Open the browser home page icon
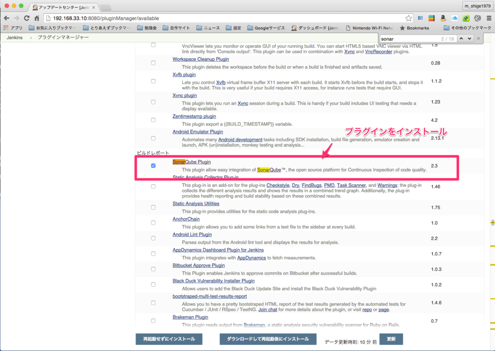 [37, 18]
